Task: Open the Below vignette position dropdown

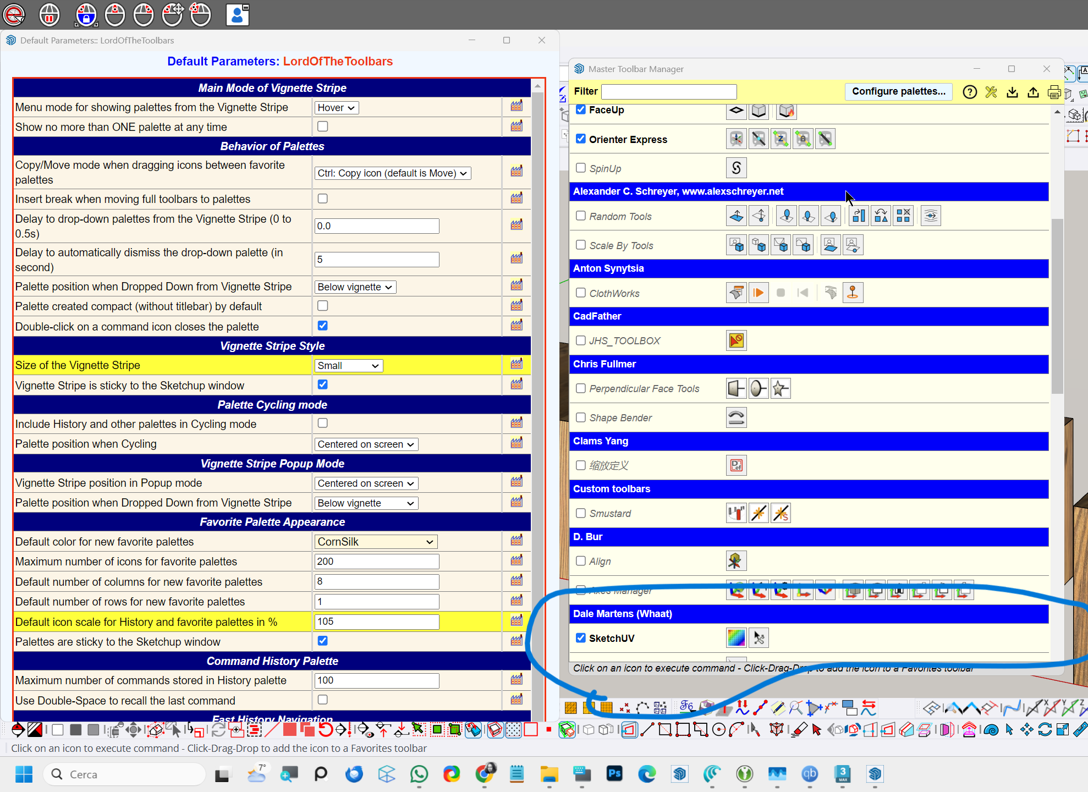Action: [355, 287]
